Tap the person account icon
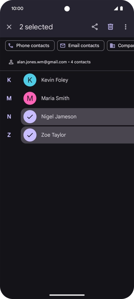Image resolution: width=134 pixels, height=299 pixels. [11, 62]
